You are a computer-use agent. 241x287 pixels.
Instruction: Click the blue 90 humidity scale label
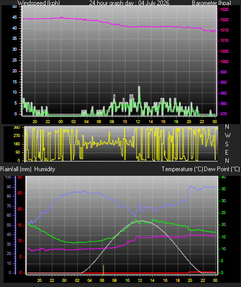pos(9,187)
